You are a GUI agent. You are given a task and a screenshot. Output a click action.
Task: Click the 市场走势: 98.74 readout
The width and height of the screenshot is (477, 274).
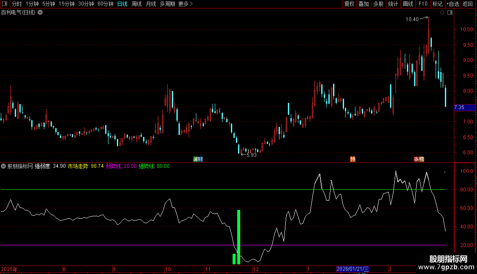tap(86, 166)
